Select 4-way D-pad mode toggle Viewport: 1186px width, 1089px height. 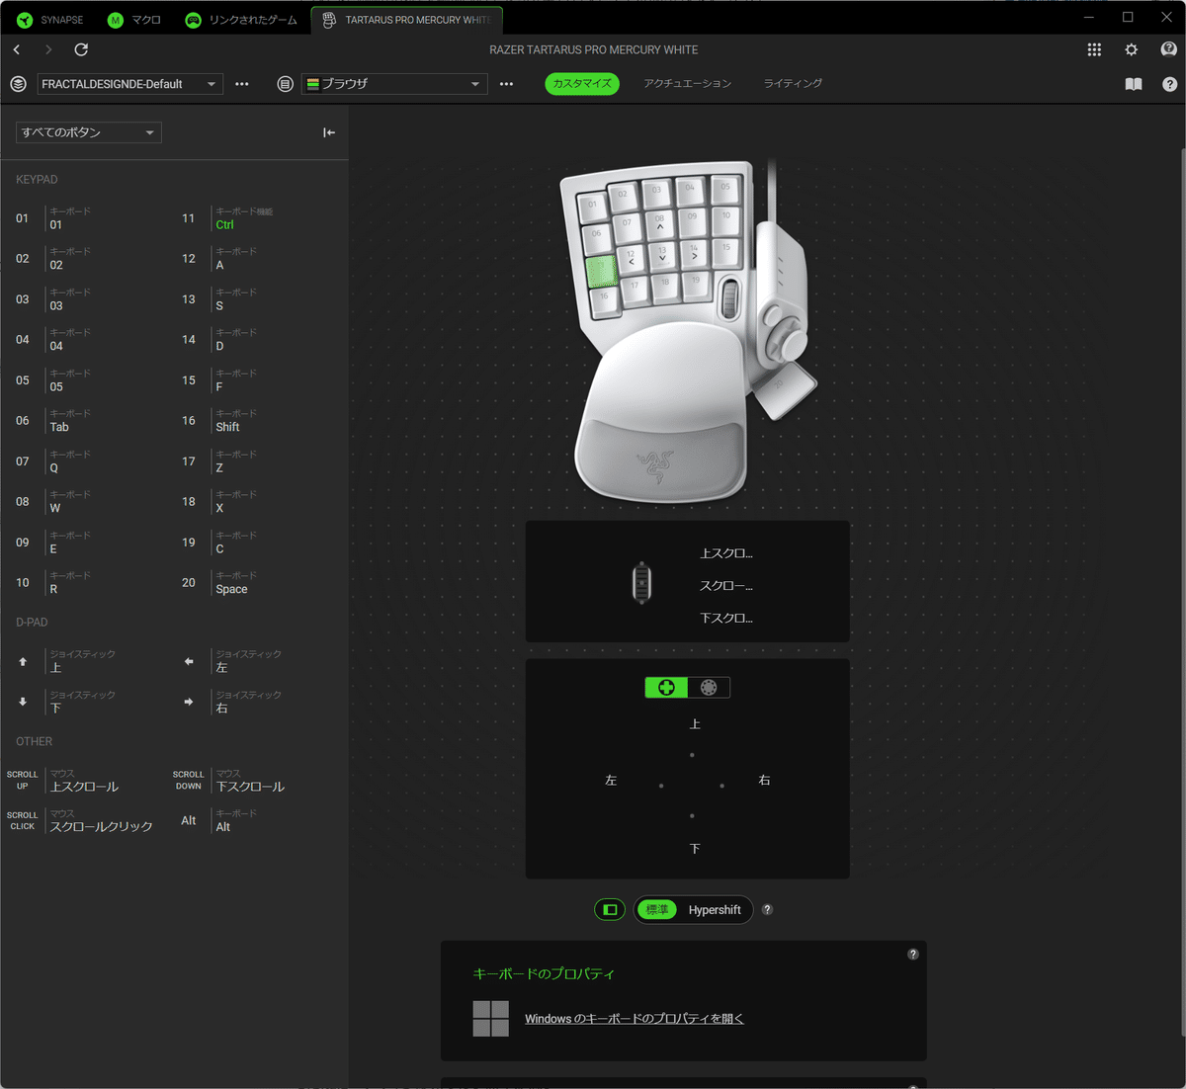(666, 688)
